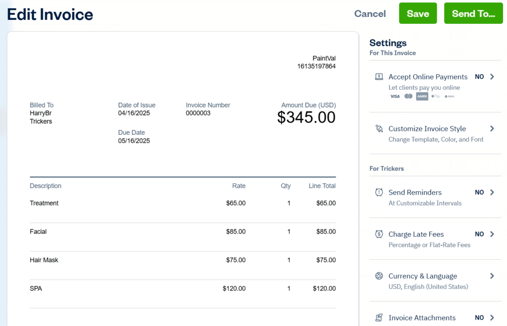The width and height of the screenshot is (507, 326).
Task: Expand the Customize Invoice Style chevron
Action: [491, 128]
